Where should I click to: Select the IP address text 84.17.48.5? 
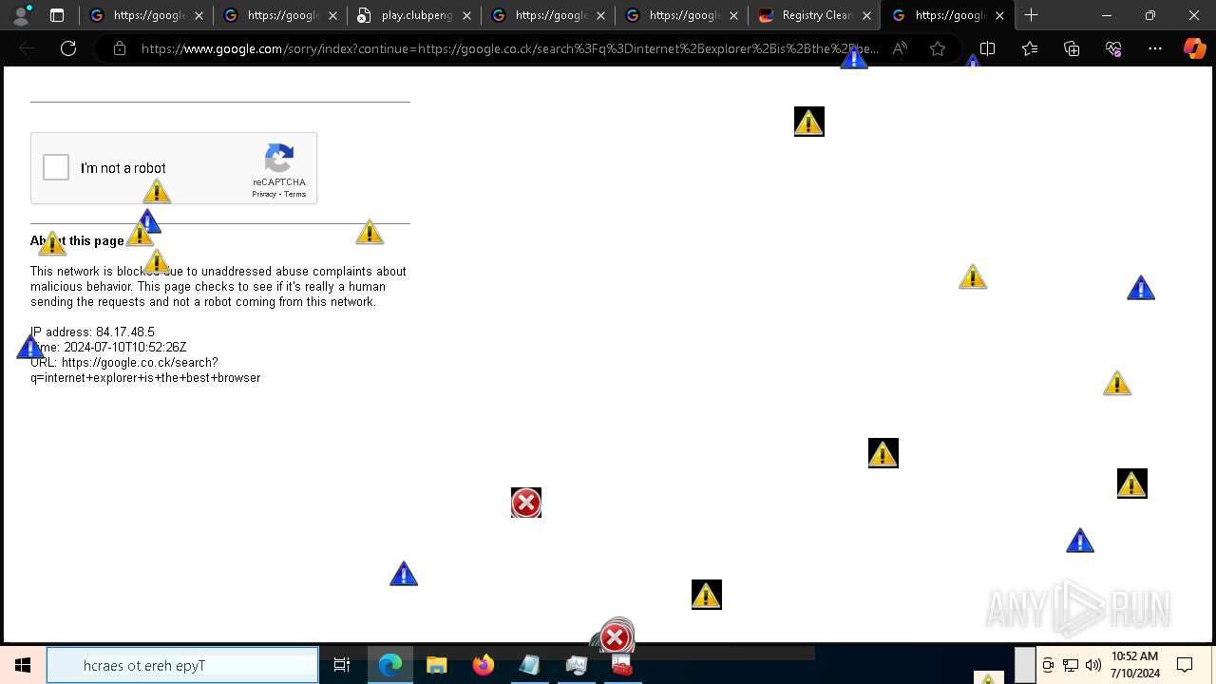click(x=125, y=332)
